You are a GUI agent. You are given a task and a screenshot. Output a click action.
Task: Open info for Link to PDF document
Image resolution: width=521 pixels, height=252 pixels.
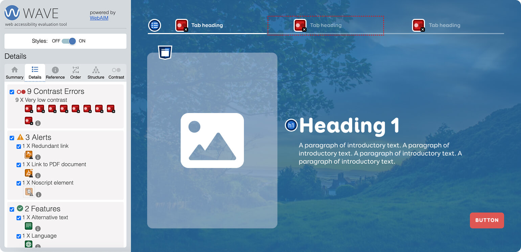coord(38,175)
